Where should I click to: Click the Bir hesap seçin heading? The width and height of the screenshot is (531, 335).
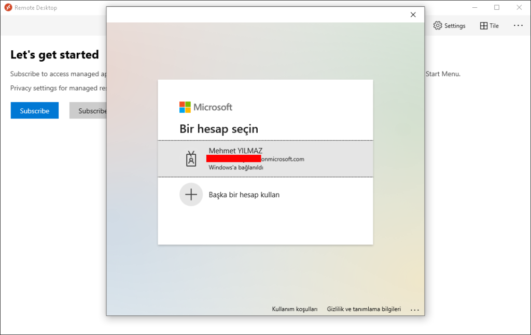click(x=219, y=129)
